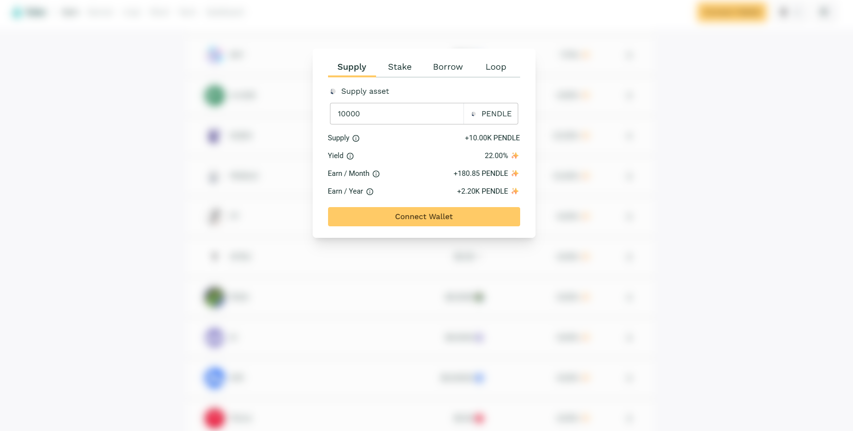
Task: Click the info icon next to Yield
Action: click(x=350, y=156)
